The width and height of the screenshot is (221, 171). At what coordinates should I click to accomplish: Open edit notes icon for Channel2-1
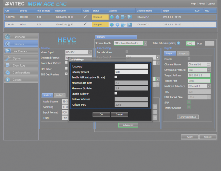click(x=123, y=25)
